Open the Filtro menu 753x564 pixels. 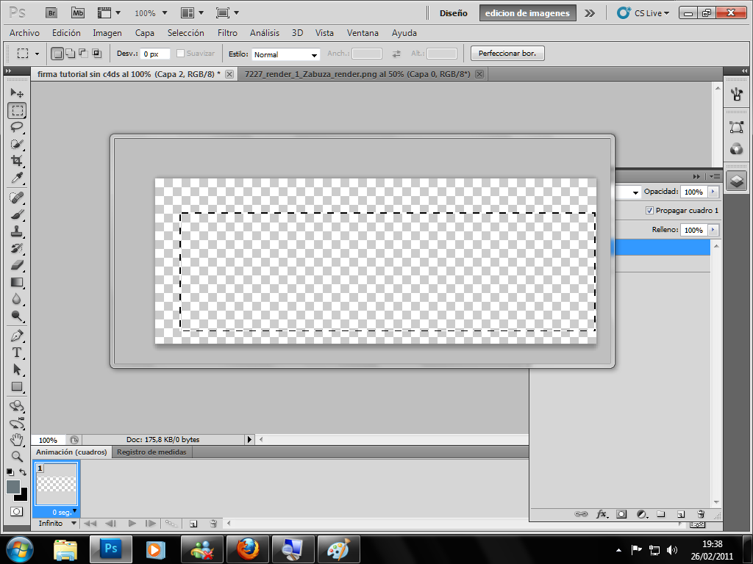pyautogui.click(x=227, y=32)
